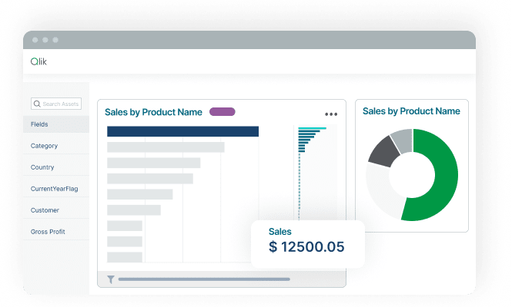Click the purple pill tag beside chart title

[x=223, y=111]
